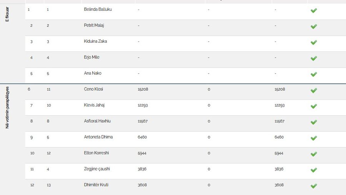This screenshot has height=195, width=346.
Task: Click green checkmark in Ana Nako row
Action: point(314,74)
